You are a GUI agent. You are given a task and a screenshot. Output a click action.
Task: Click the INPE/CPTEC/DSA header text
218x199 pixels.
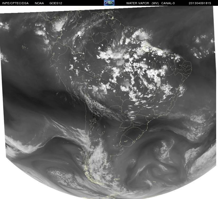[x=15, y=3]
